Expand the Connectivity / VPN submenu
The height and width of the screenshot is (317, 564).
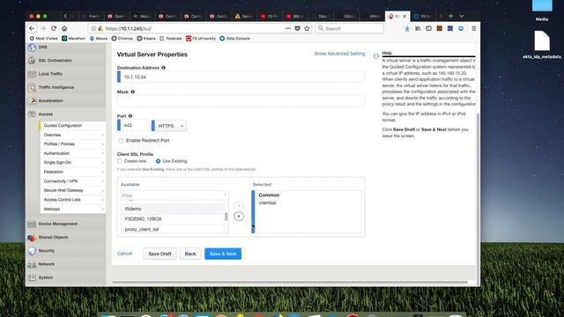102,181
